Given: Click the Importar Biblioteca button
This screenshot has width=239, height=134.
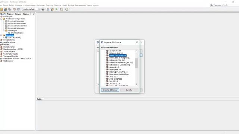Looking at the screenshot, I should 110,90.
